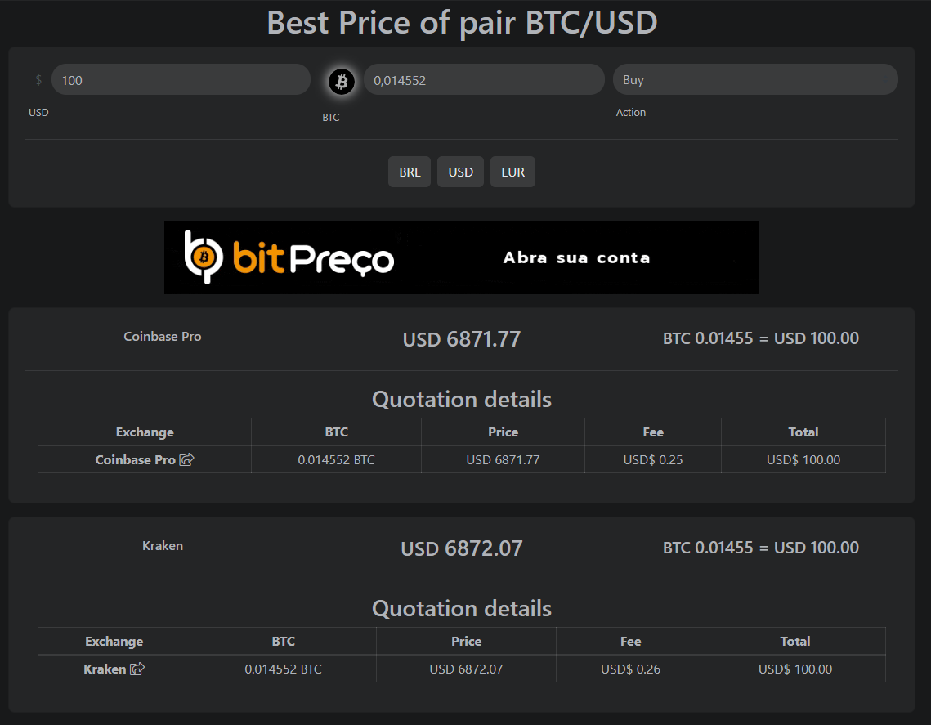Select the USD currency button
The image size is (931, 725).
click(460, 172)
